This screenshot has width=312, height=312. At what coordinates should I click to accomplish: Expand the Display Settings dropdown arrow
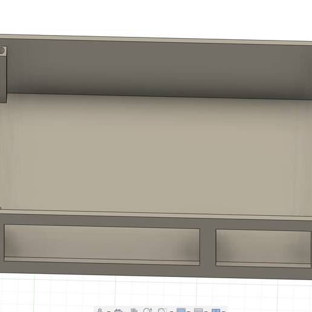(189, 311)
